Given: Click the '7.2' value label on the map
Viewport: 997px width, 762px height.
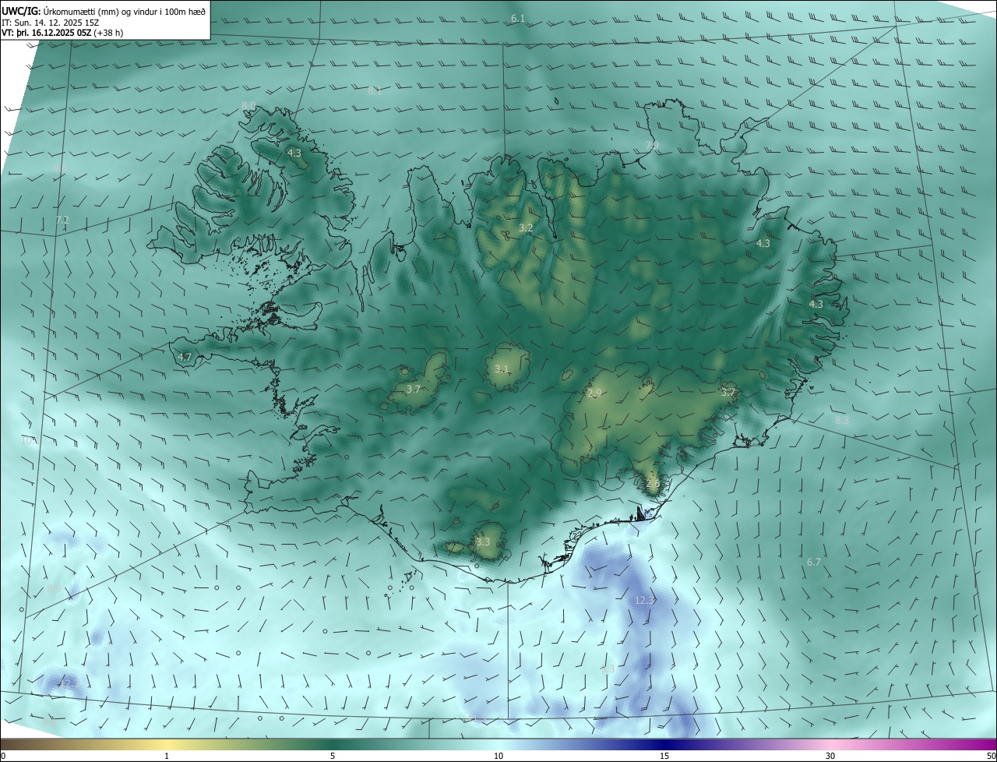Looking at the screenshot, I should (x=62, y=220).
